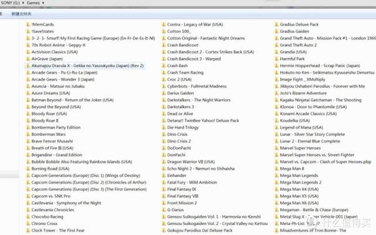
Task: Click the New Folder toolbar button
Action: [21, 14]
